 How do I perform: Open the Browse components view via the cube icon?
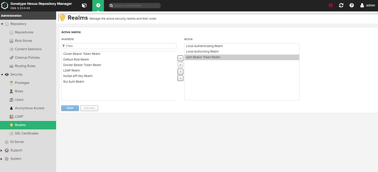(x=84, y=5)
